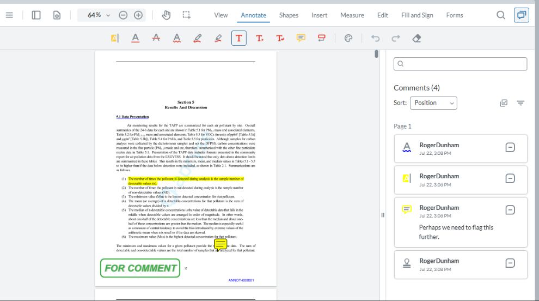This screenshot has height=301, width=539.
Task: Click the ANNOT-000001 label on the page
Action: click(x=241, y=280)
